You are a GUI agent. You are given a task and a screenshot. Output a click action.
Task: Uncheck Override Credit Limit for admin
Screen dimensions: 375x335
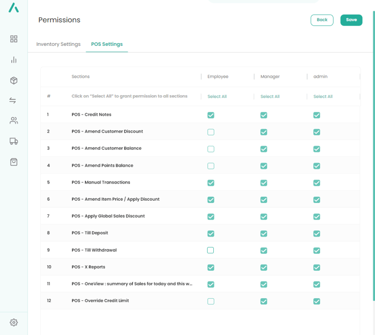[x=317, y=301]
